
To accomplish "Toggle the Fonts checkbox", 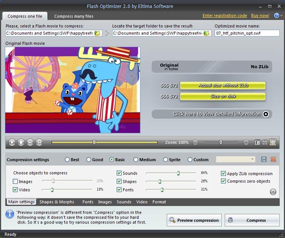I will tap(119, 190).
